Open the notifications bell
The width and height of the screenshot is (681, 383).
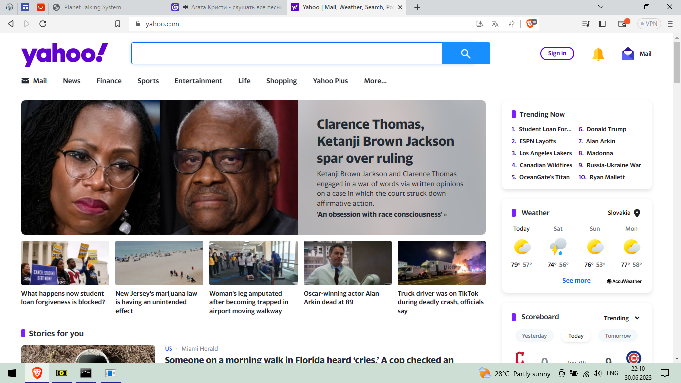[x=598, y=54]
